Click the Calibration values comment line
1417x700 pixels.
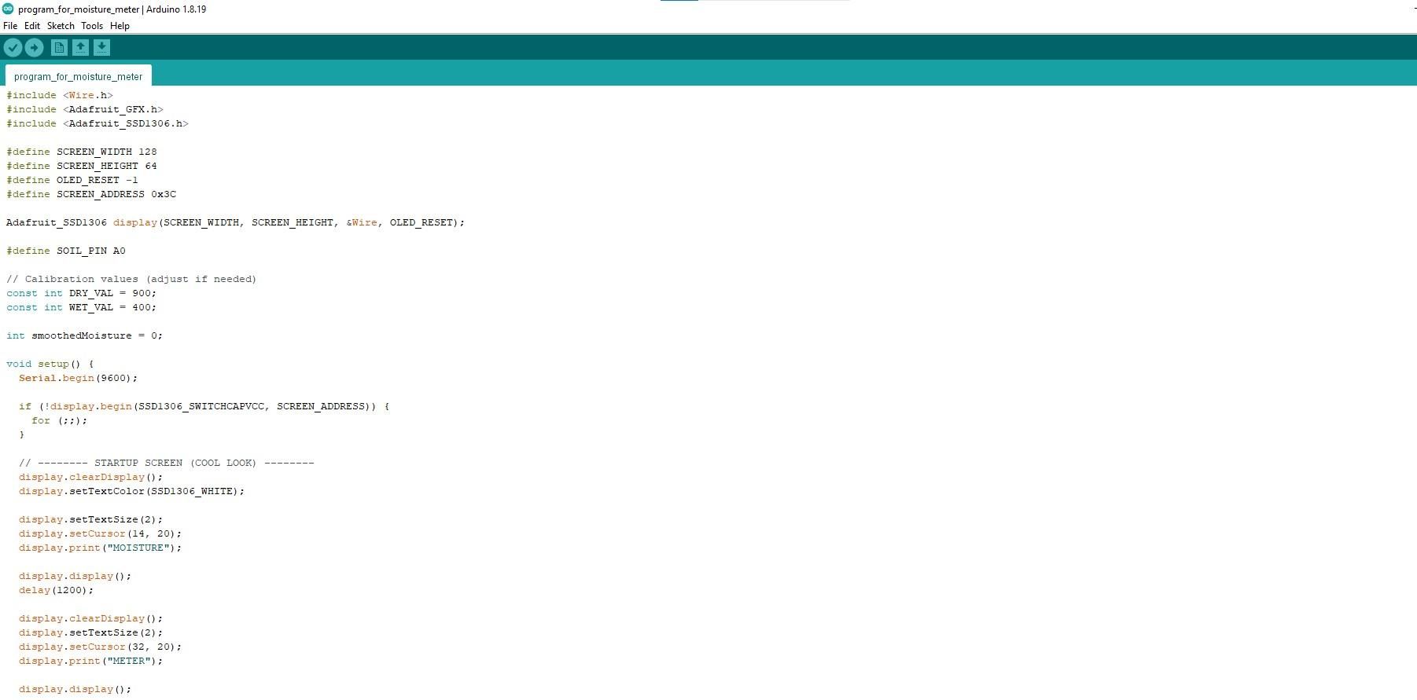[131, 279]
